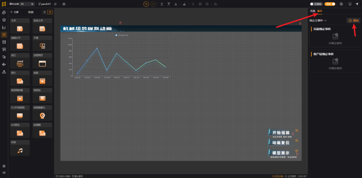Open the yanshi01 project selector
This screenshot has width=362, height=178.
tap(45, 4)
